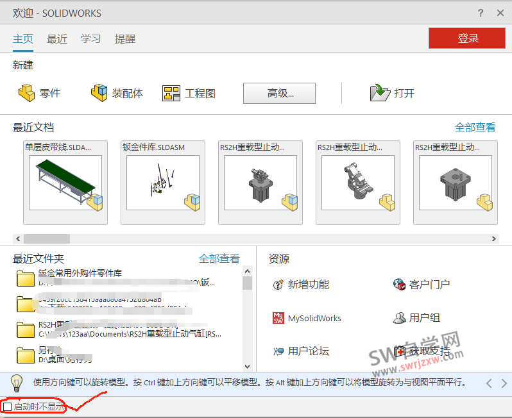Create a new 零件 part document
The width and height of the screenshot is (512, 418).
click(x=39, y=93)
